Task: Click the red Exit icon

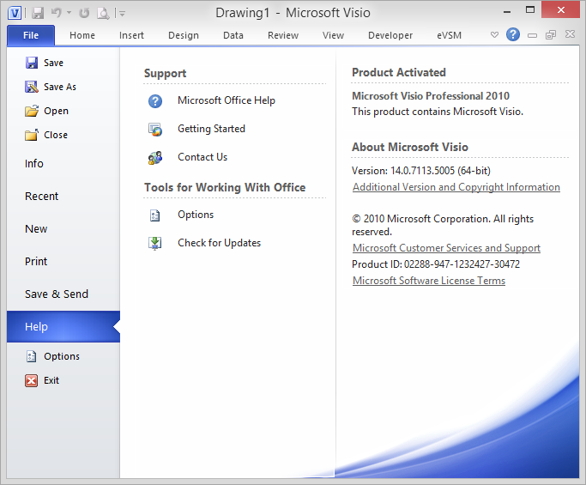Action: [x=32, y=380]
